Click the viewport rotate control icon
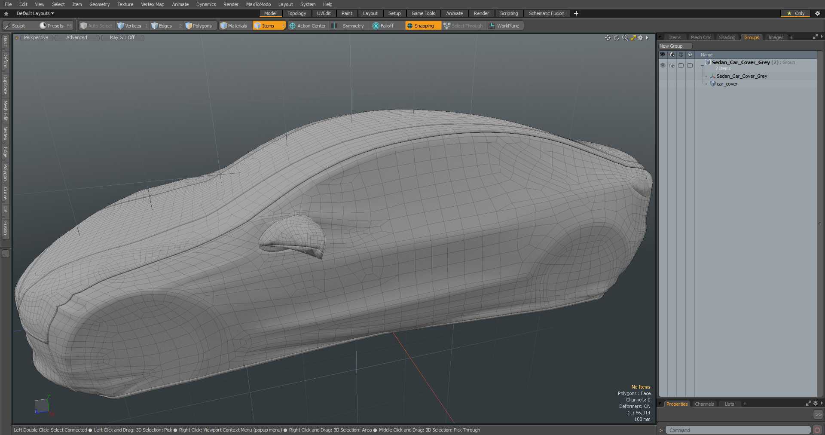This screenshot has height=435, width=825. click(x=616, y=38)
